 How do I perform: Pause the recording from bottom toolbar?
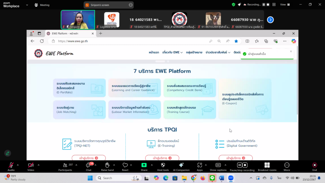coord(240,165)
